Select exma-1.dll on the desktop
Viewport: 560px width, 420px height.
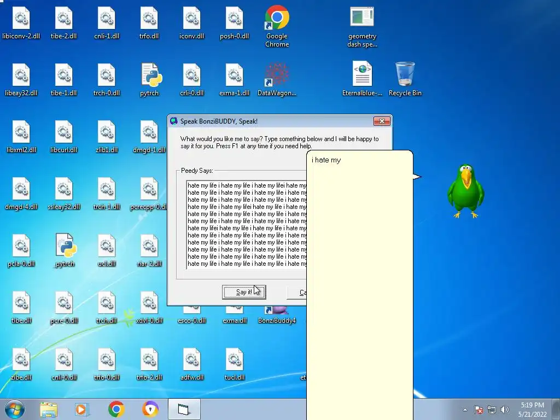pos(234,80)
